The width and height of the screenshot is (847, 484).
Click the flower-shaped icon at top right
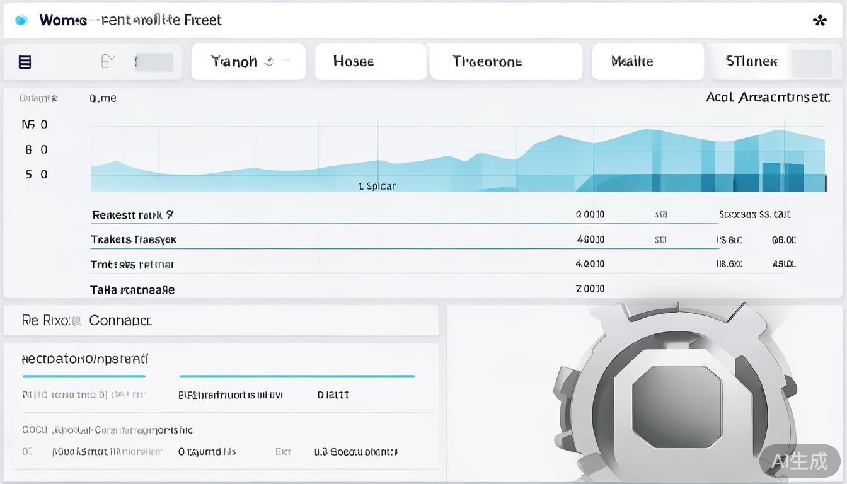pyautogui.click(x=819, y=20)
